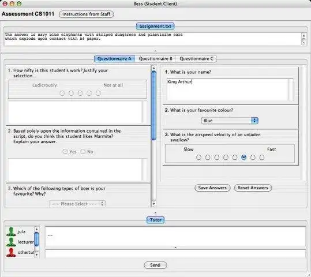
Task: Select lecturer in the tutor list
Action: pyautogui.click(x=25, y=242)
